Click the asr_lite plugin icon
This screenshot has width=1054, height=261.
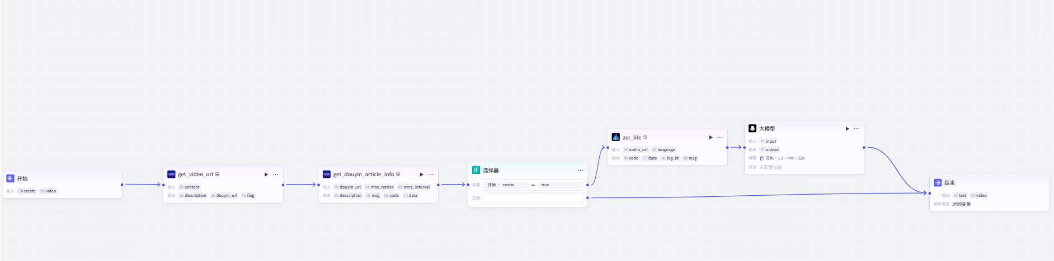tap(615, 137)
